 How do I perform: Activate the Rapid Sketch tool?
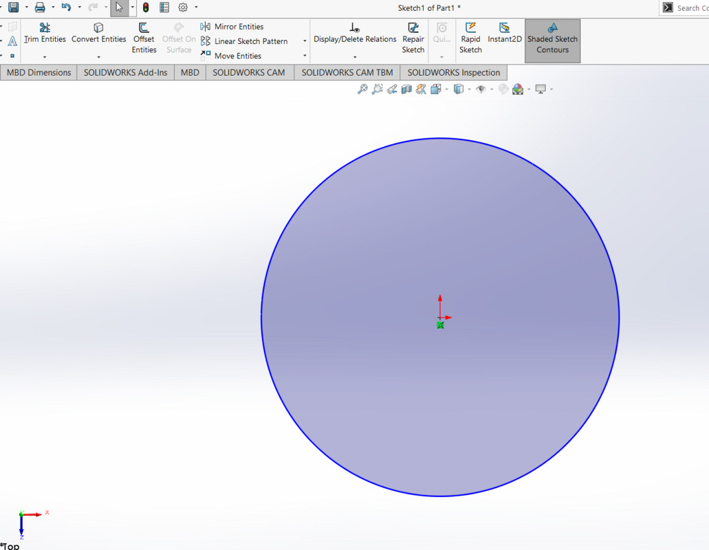point(470,39)
